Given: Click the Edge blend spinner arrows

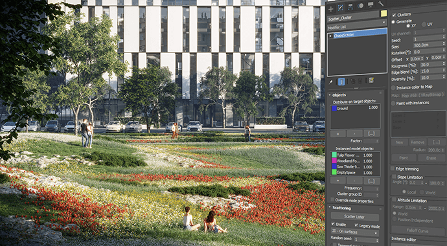Looking at the screenshot, I should [x=444, y=70].
